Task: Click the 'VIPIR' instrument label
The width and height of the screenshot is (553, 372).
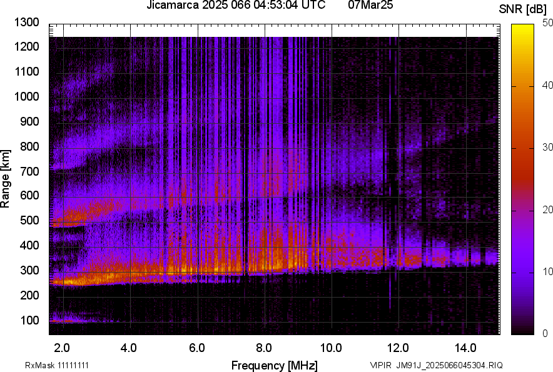Action: 380,365
